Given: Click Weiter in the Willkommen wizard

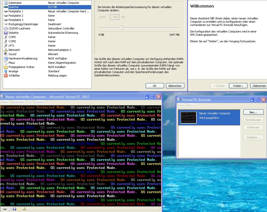Looking at the screenshot, I should click(x=238, y=86).
